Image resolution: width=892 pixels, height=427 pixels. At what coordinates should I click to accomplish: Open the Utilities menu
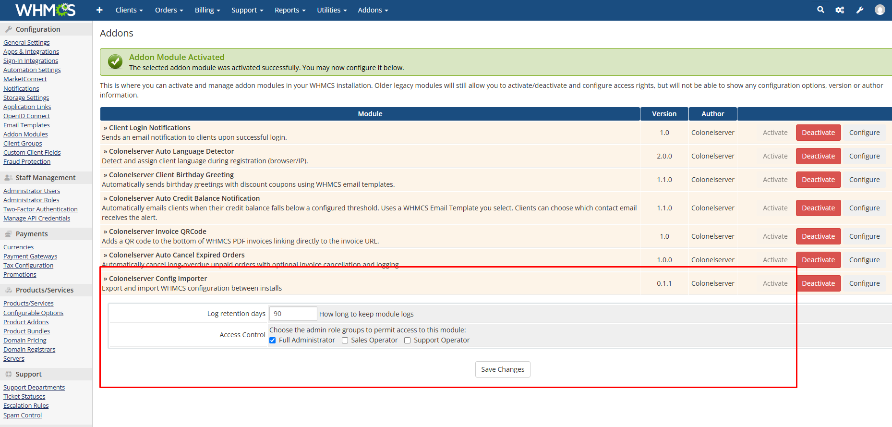pyautogui.click(x=331, y=10)
